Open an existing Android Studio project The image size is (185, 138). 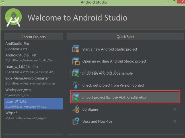tap(114, 61)
